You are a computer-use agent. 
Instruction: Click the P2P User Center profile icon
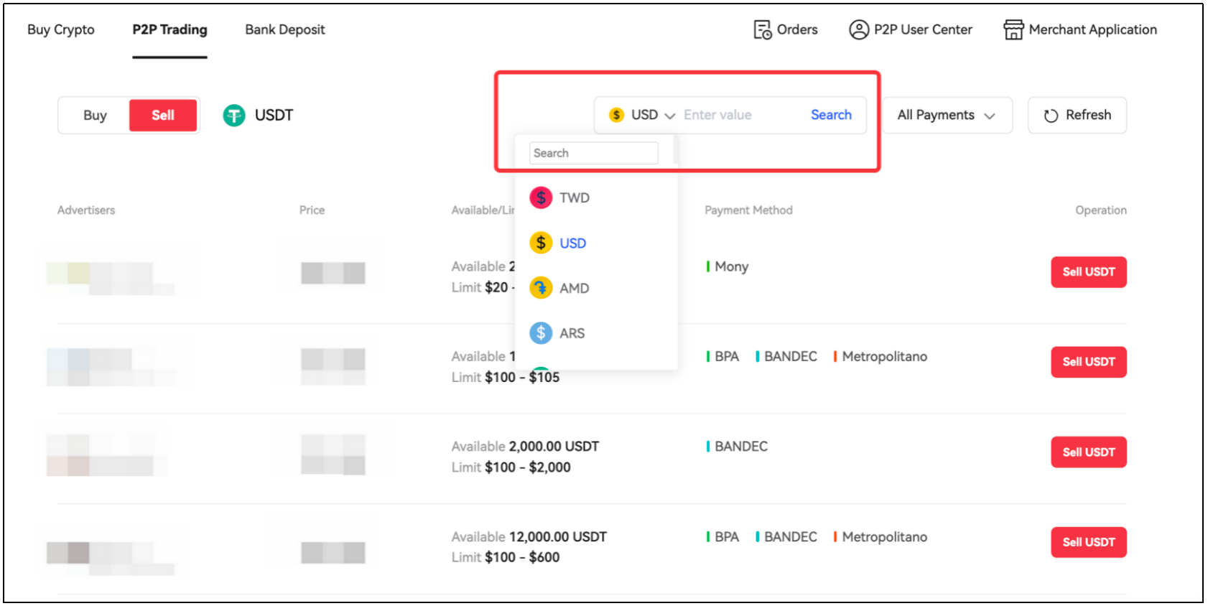(x=858, y=30)
